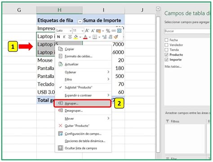Click the Copiar icon in the context menu

pos(60,49)
